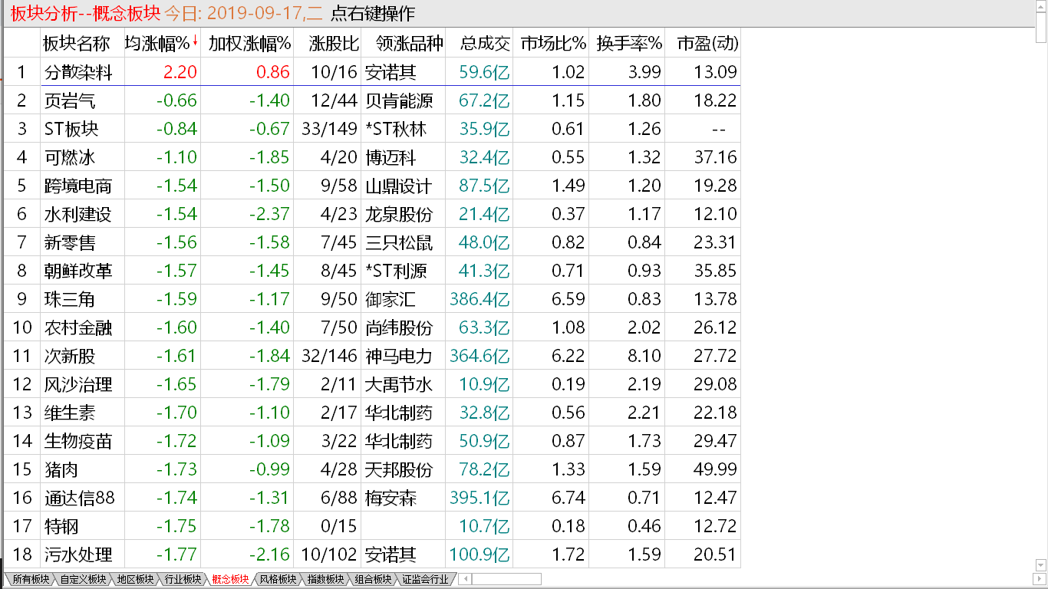Open the 组合板块 tab
The height and width of the screenshot is (589, 1048).
coord(372,579)
